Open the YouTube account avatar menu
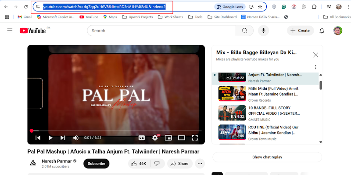 click(x=338, y=31)
